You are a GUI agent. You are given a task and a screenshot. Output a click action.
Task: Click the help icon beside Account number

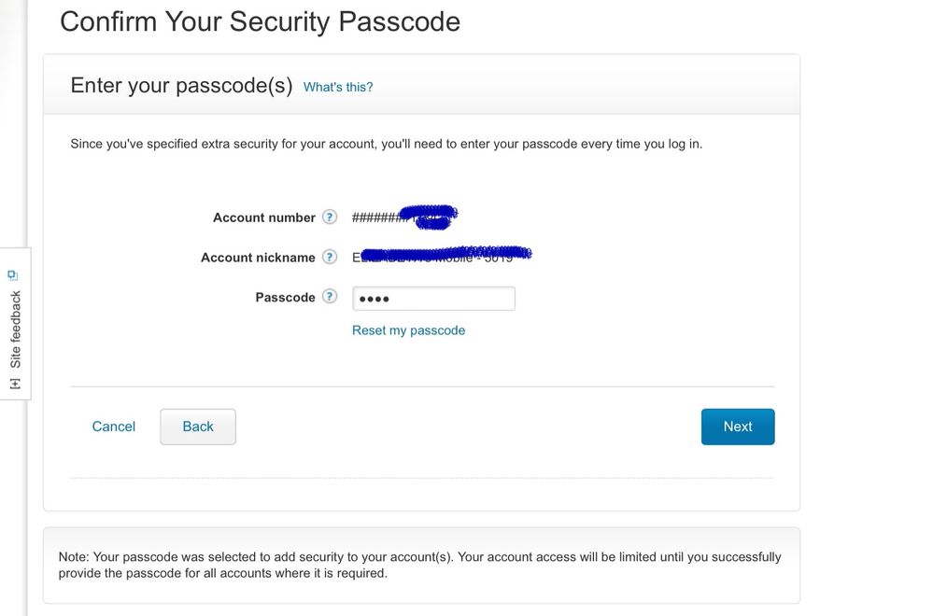pyautogui.click(x=330, y=217)
